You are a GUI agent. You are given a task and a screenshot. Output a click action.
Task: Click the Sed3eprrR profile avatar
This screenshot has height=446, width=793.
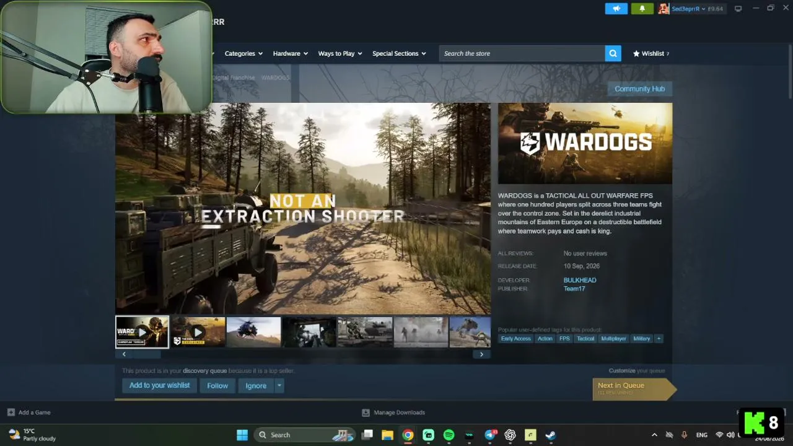click(x=664, y=9)
